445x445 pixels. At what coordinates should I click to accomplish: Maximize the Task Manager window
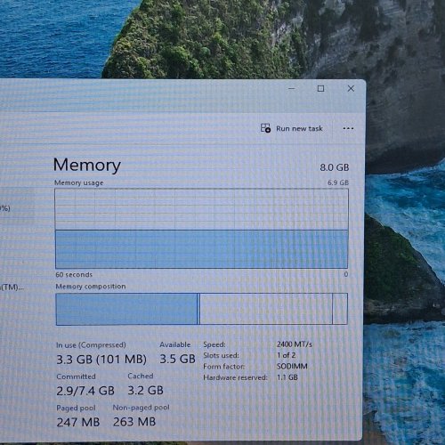[320, 88]
